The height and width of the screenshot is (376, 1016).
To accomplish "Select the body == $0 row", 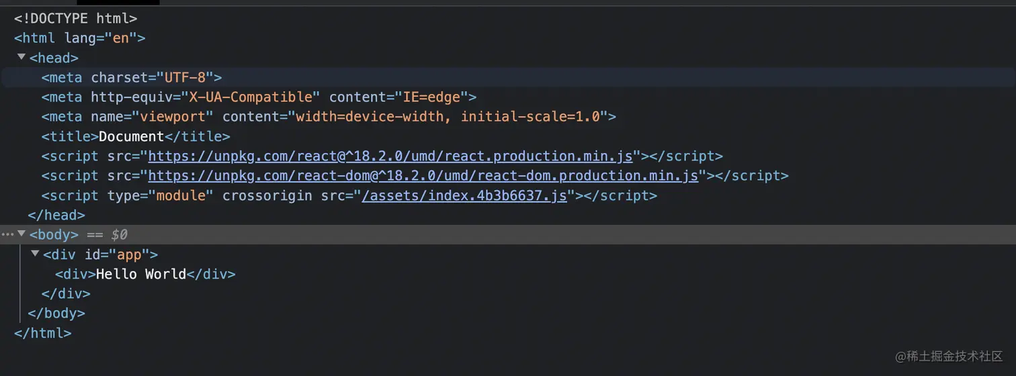I will [508, 234].
